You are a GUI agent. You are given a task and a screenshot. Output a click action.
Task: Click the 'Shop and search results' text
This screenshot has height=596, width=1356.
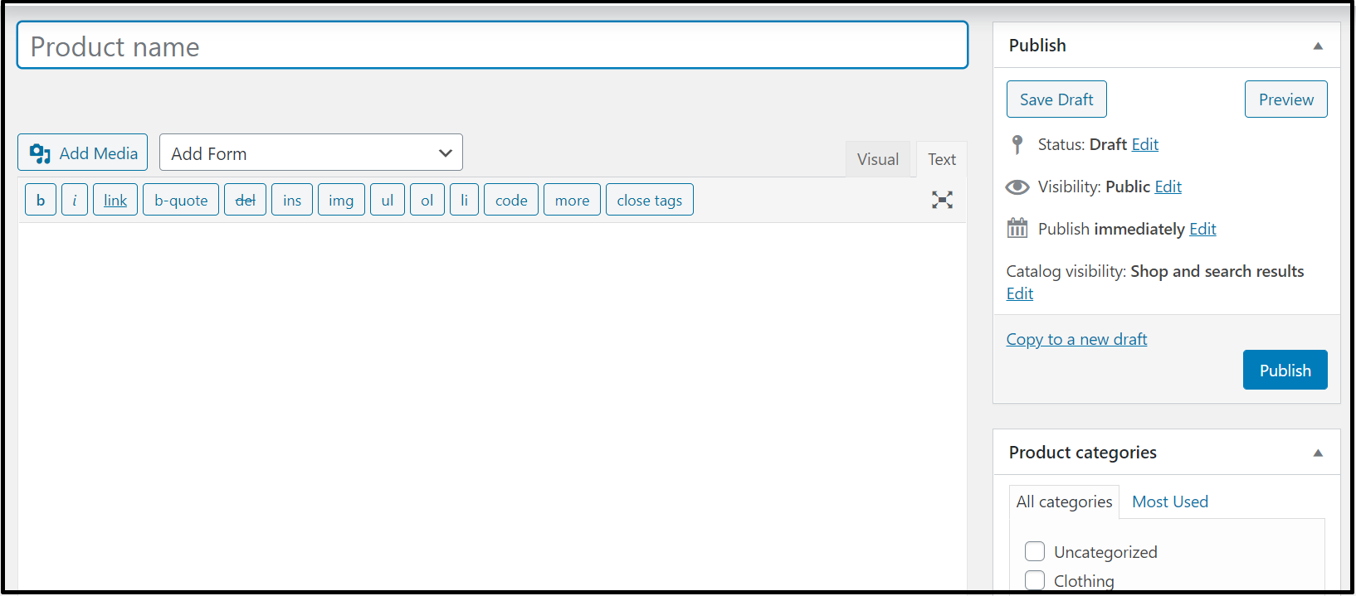click(x=1217, y=271)
